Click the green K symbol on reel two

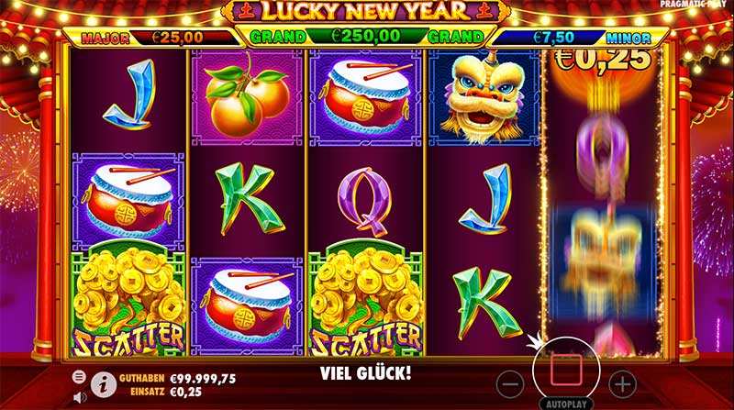pyautogui.click(x=248, y=199)
